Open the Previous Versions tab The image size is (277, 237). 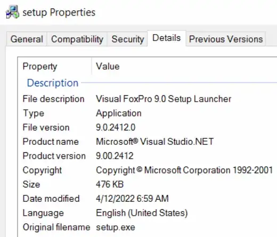pyautogui.click(x=226, y=39)
